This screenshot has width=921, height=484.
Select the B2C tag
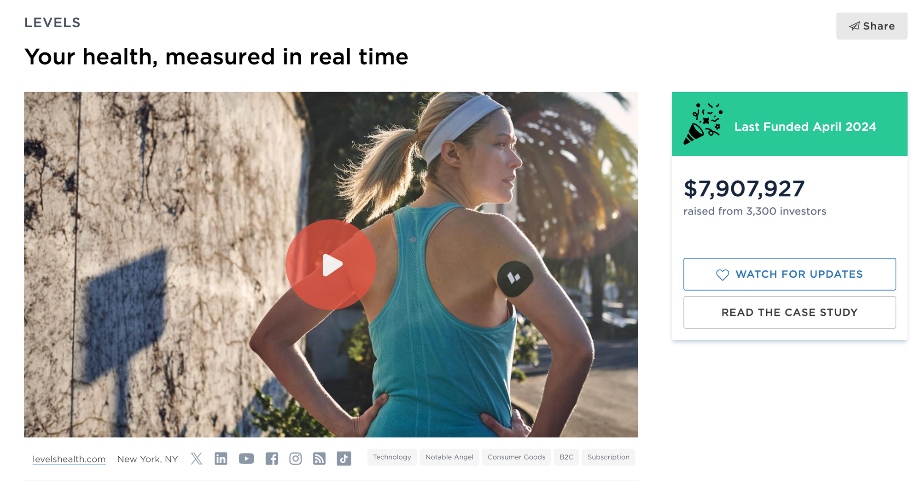pyautogui.click(x=566, y=457)
